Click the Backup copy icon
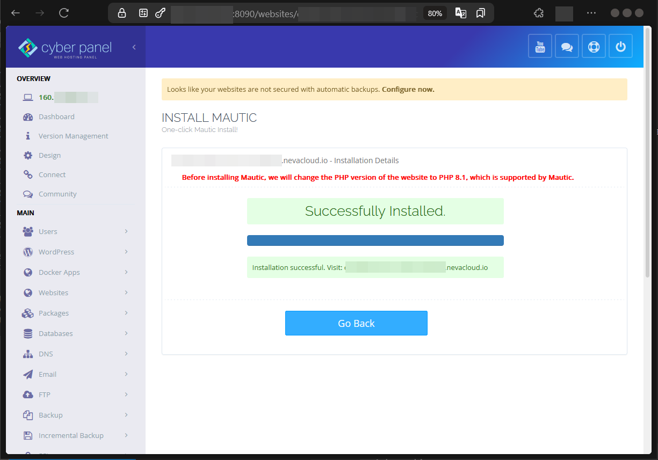 28,415
